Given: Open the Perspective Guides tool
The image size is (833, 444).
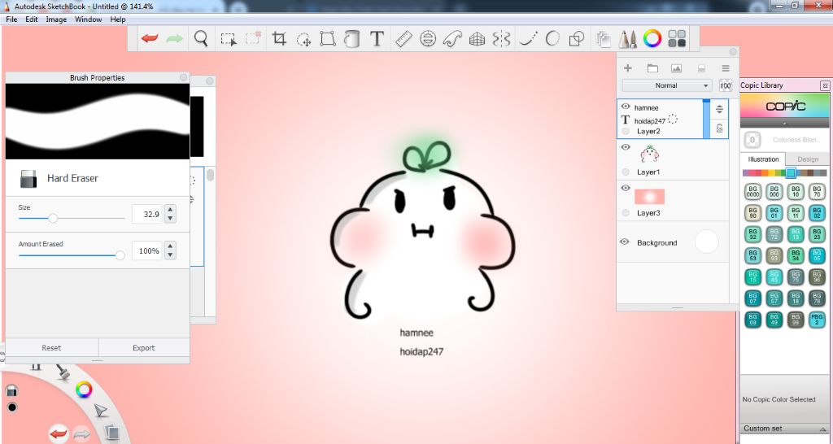Looking at the screenshot, I should click(x=477, y=39).
